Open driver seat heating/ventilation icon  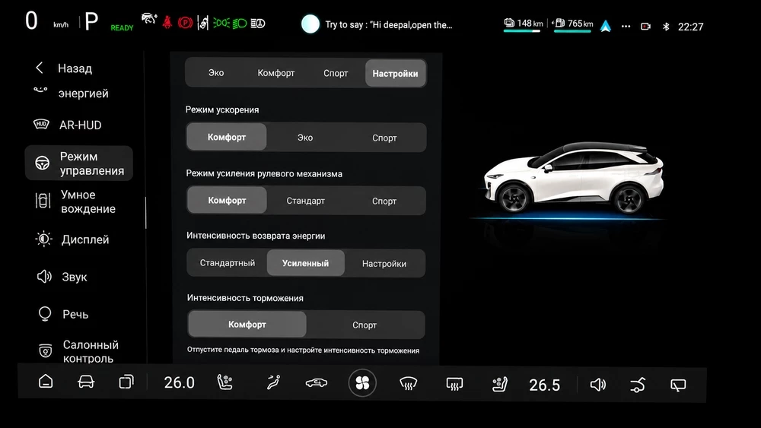(224, 382)
